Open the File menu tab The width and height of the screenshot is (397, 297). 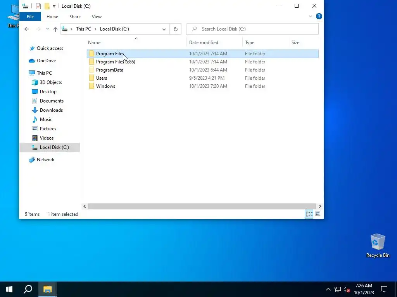pyautogui.click(x=30, y=17)
